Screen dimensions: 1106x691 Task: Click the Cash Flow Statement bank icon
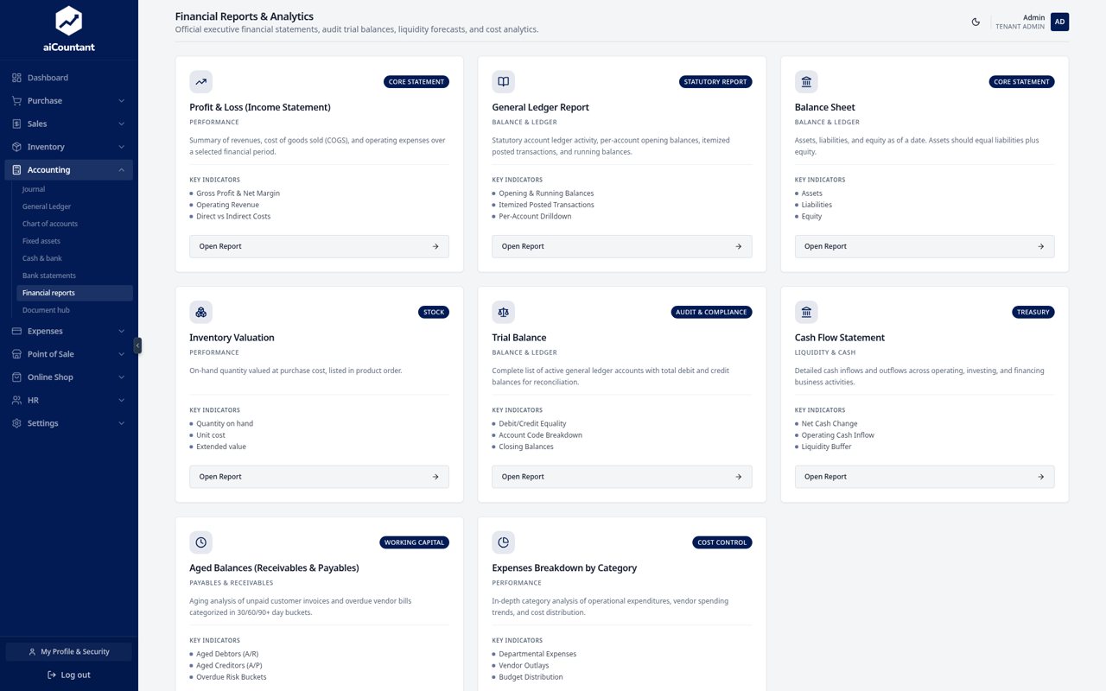point(806,312)
